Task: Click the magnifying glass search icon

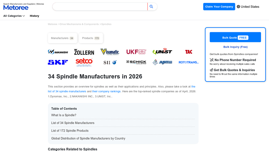Action: (x=151, y=7)
